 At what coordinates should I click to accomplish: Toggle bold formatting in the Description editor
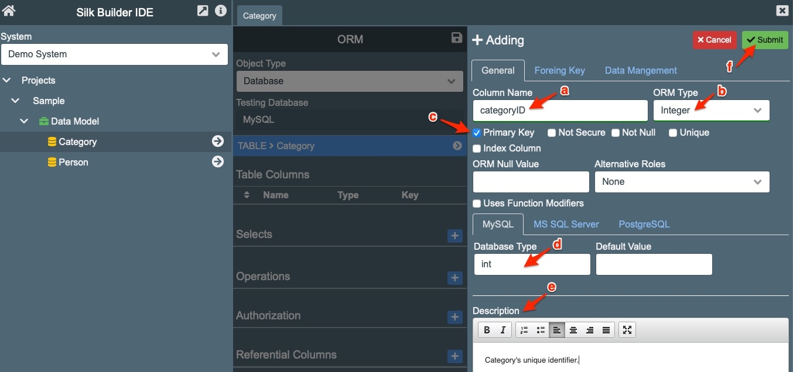point(487,330)
